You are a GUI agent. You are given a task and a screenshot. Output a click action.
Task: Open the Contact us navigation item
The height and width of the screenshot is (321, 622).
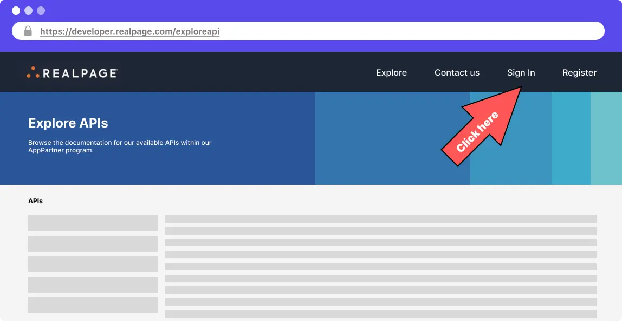457,73
